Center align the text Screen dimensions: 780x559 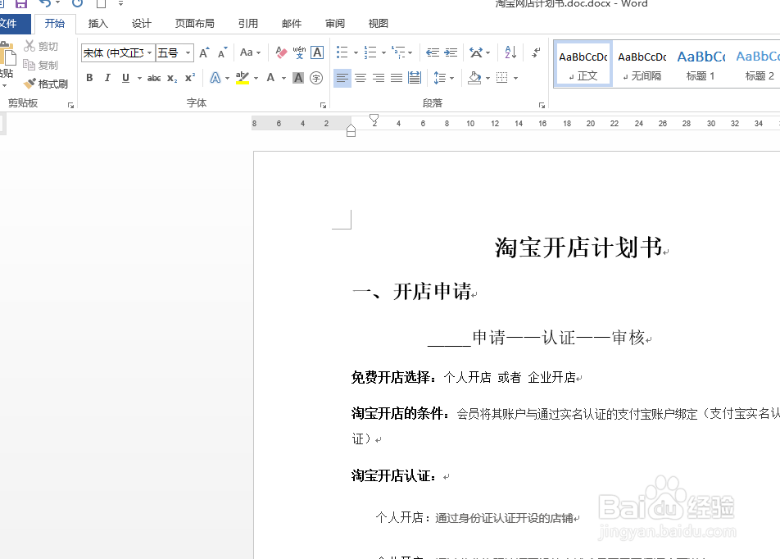coord(361,78)
